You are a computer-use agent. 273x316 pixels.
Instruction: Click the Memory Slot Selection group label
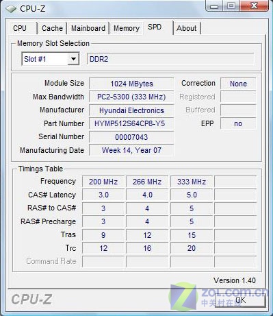point(53,43)
